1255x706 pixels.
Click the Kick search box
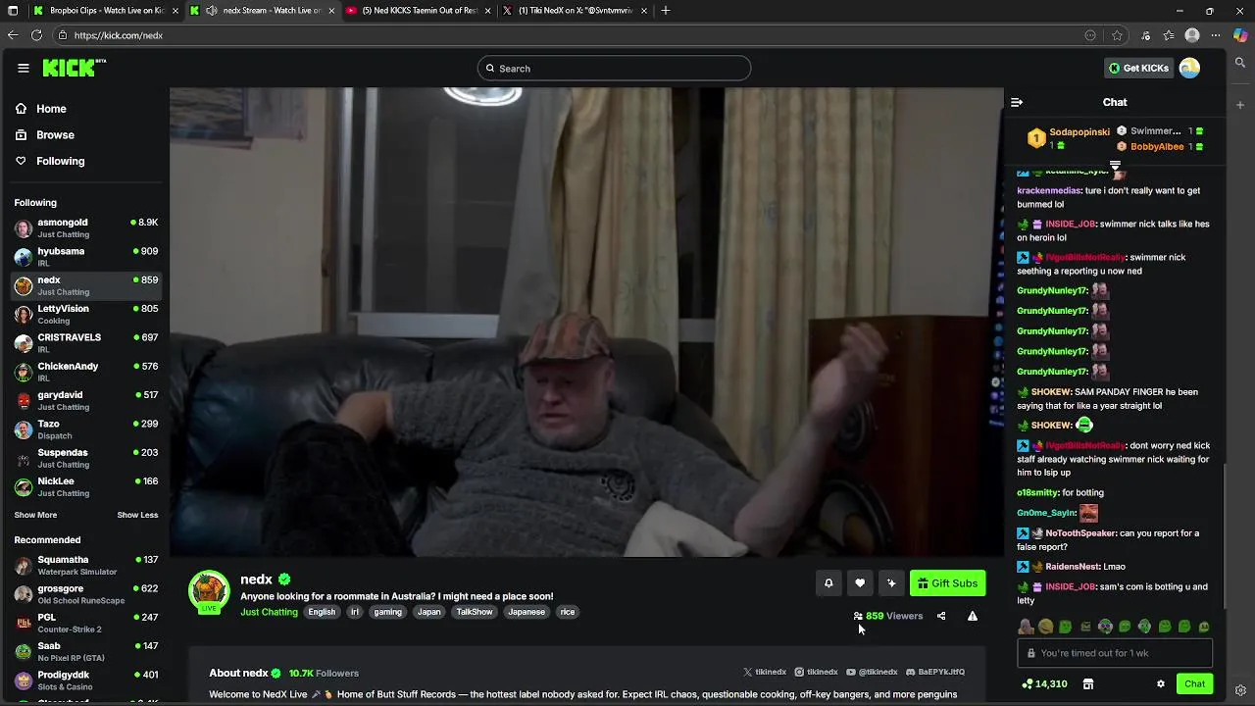[x=615, y=68]
